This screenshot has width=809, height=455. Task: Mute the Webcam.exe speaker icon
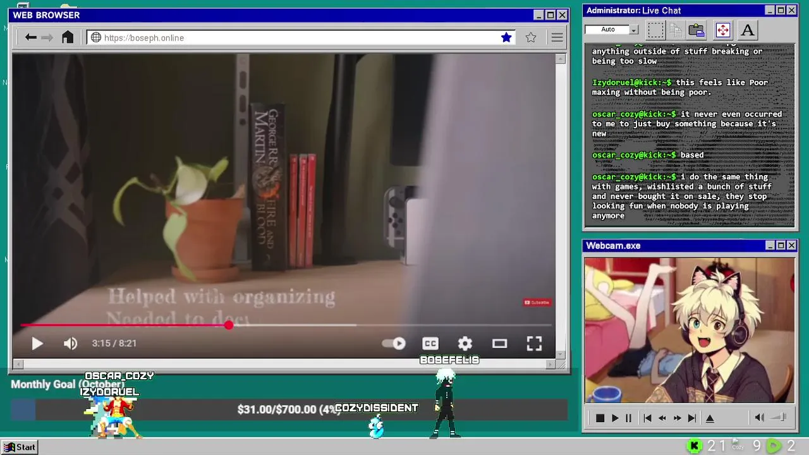(x=760, y=417)
